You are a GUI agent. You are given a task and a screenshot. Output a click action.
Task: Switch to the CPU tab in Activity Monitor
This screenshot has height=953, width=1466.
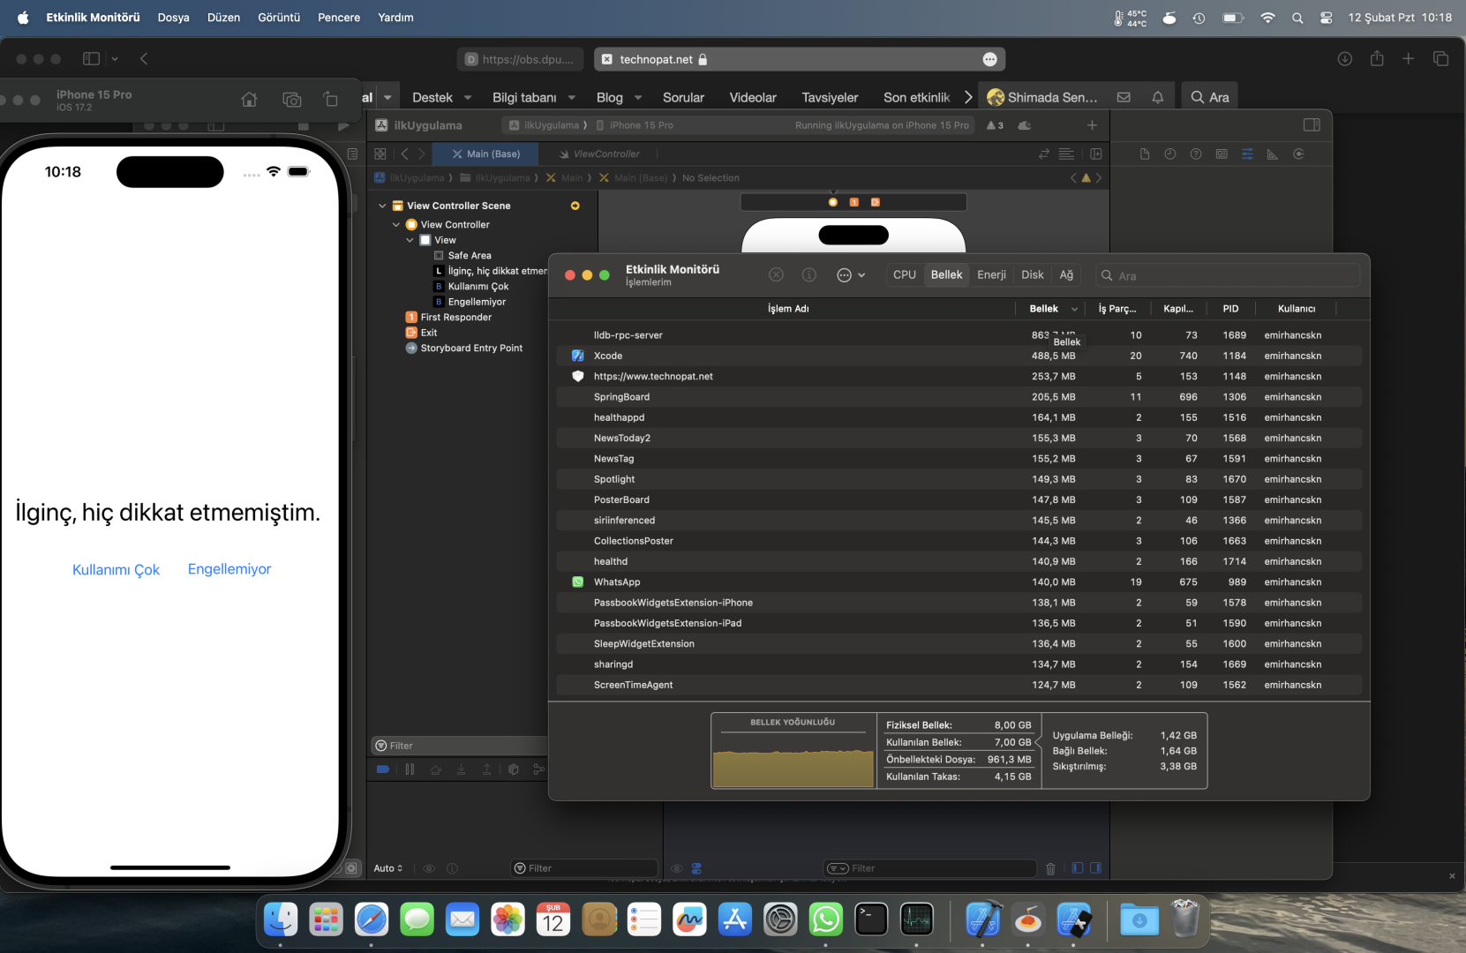pos(905,275)
